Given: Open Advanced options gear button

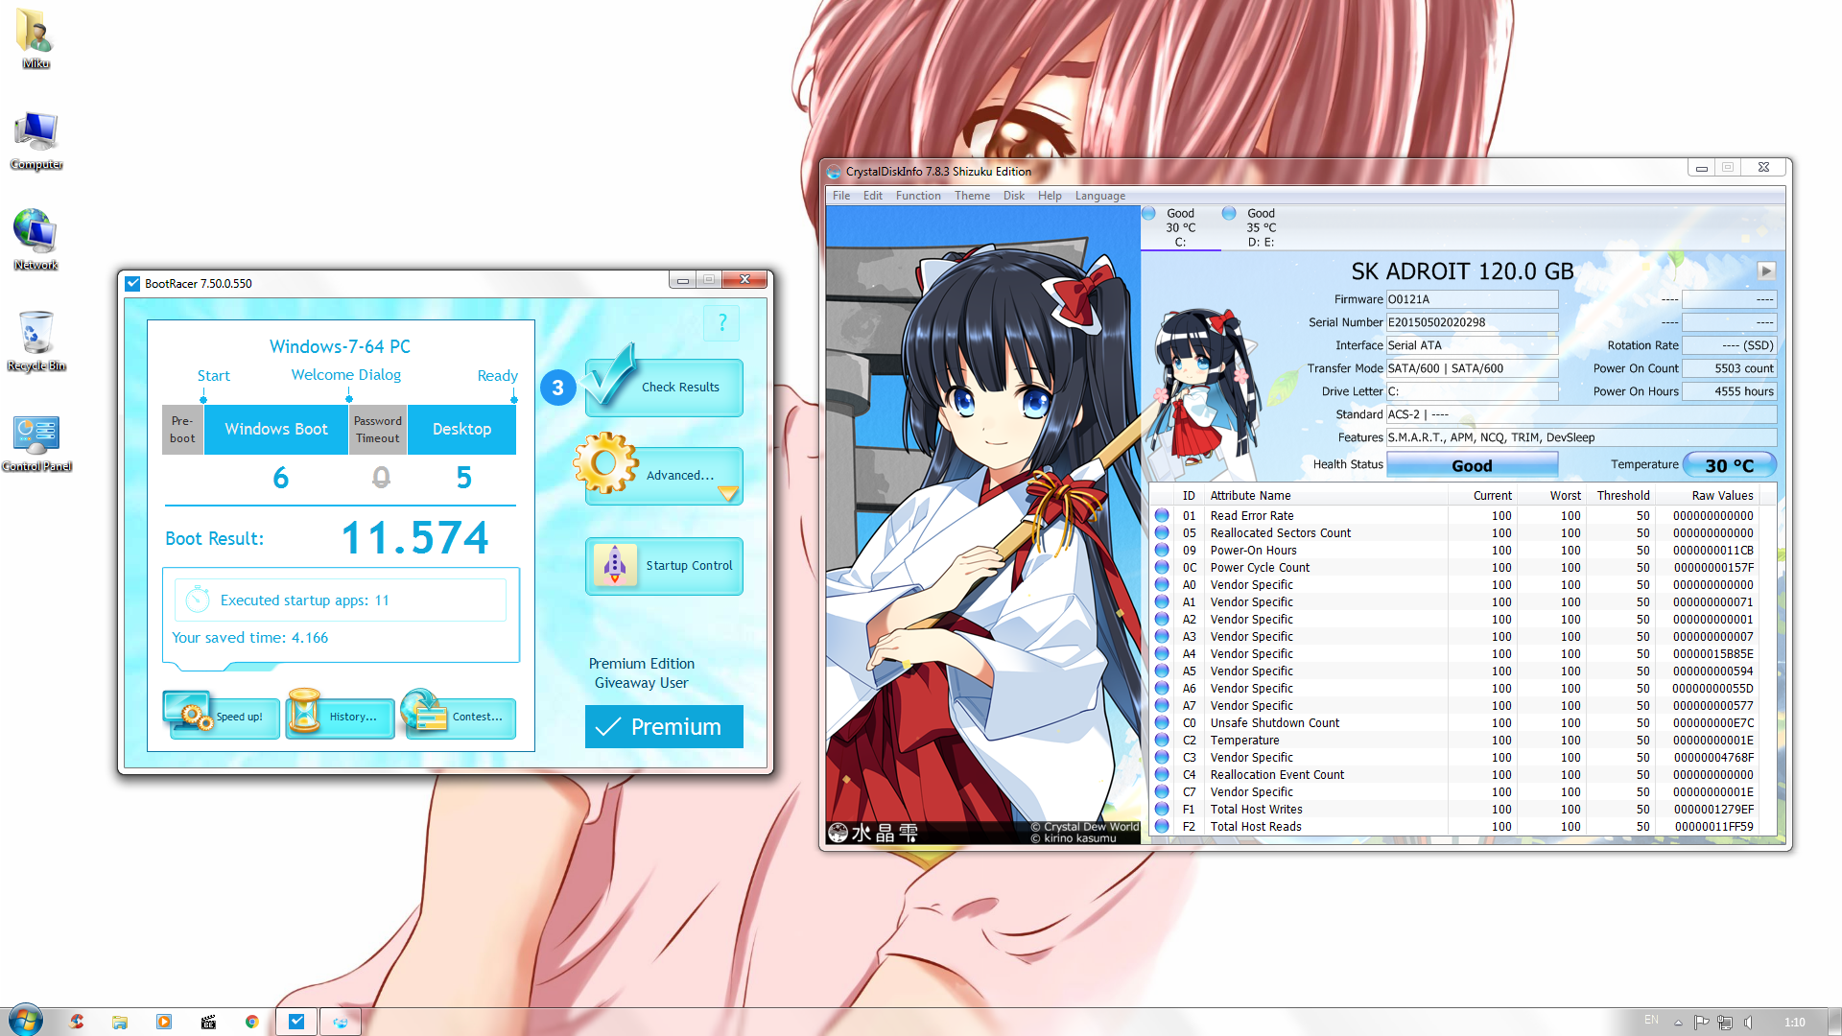Looking at the screenshot, I should tap(663, 475).
